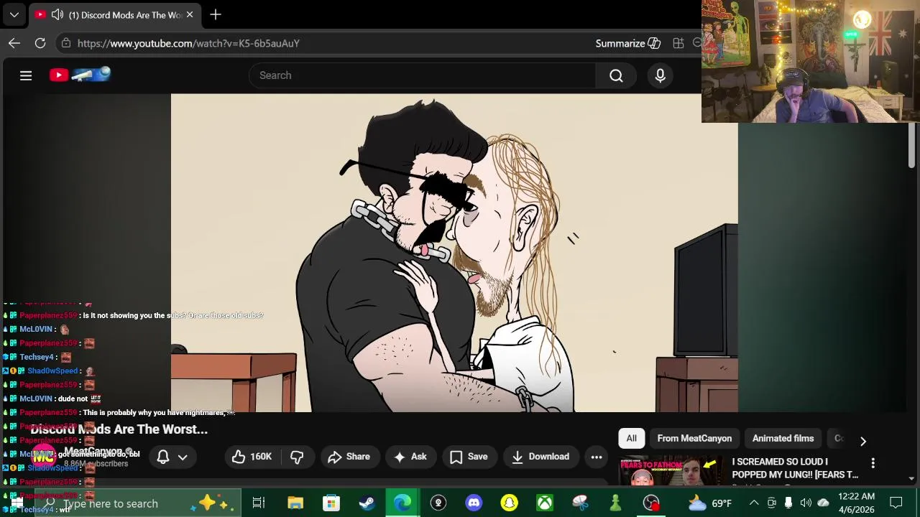Reload the page with the refresh icon
This screenshot has width=920, height=517.
coord(40,43)
